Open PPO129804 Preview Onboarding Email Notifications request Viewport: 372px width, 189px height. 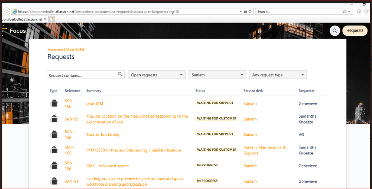tap(134, 150)
